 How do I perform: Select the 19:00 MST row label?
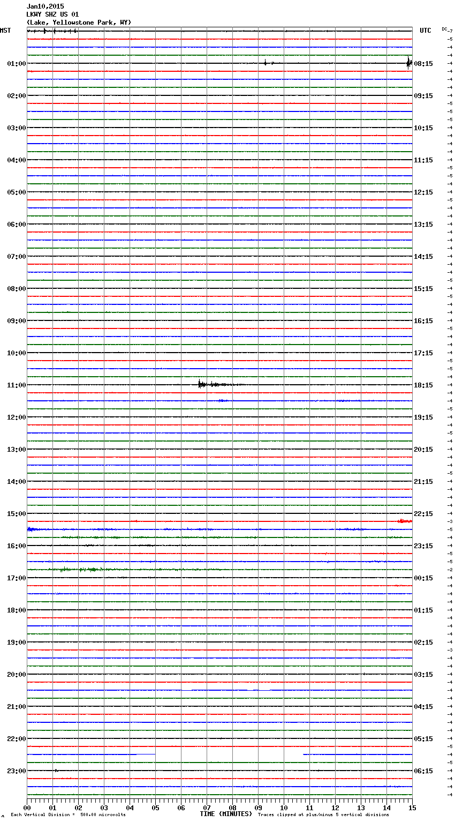[x=17, y=642]
